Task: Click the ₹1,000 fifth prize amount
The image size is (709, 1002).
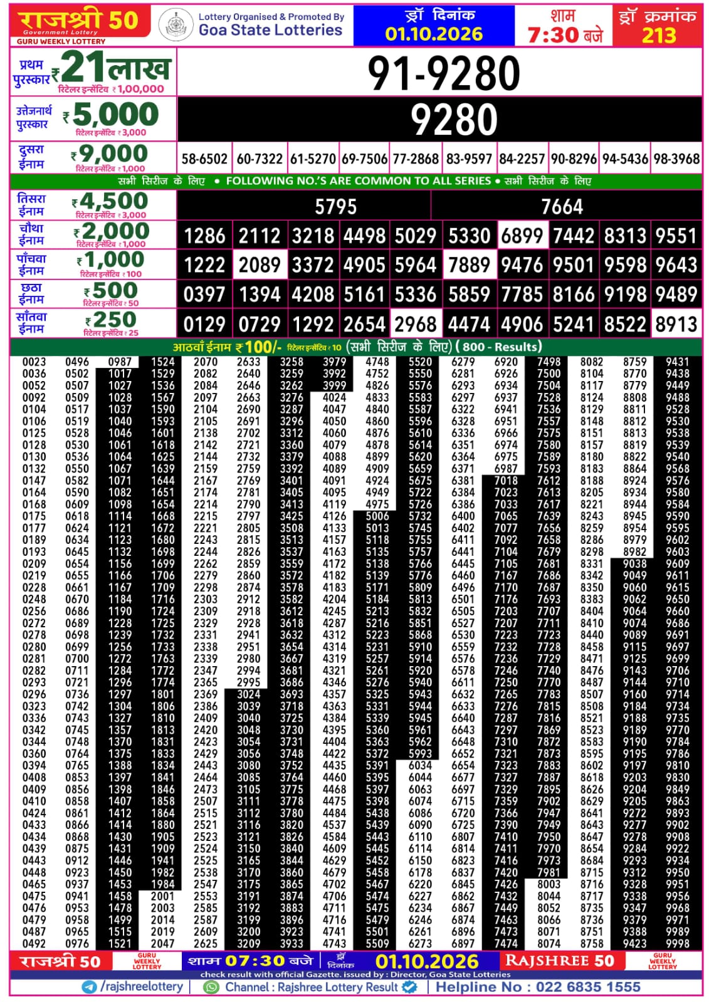Action: coord(110,260)
